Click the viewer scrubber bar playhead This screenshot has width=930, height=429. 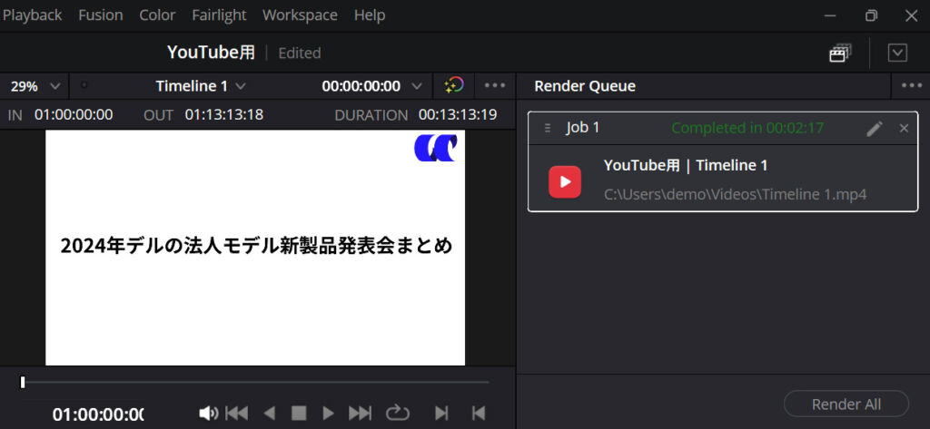click(23, 383)
